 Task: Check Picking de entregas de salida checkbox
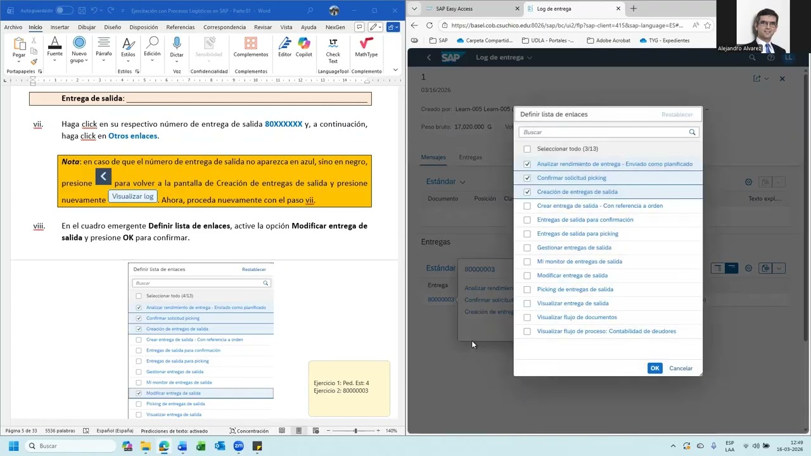tap(527, 289)
